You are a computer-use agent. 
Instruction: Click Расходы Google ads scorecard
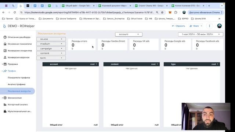click(x=176, y=44)
